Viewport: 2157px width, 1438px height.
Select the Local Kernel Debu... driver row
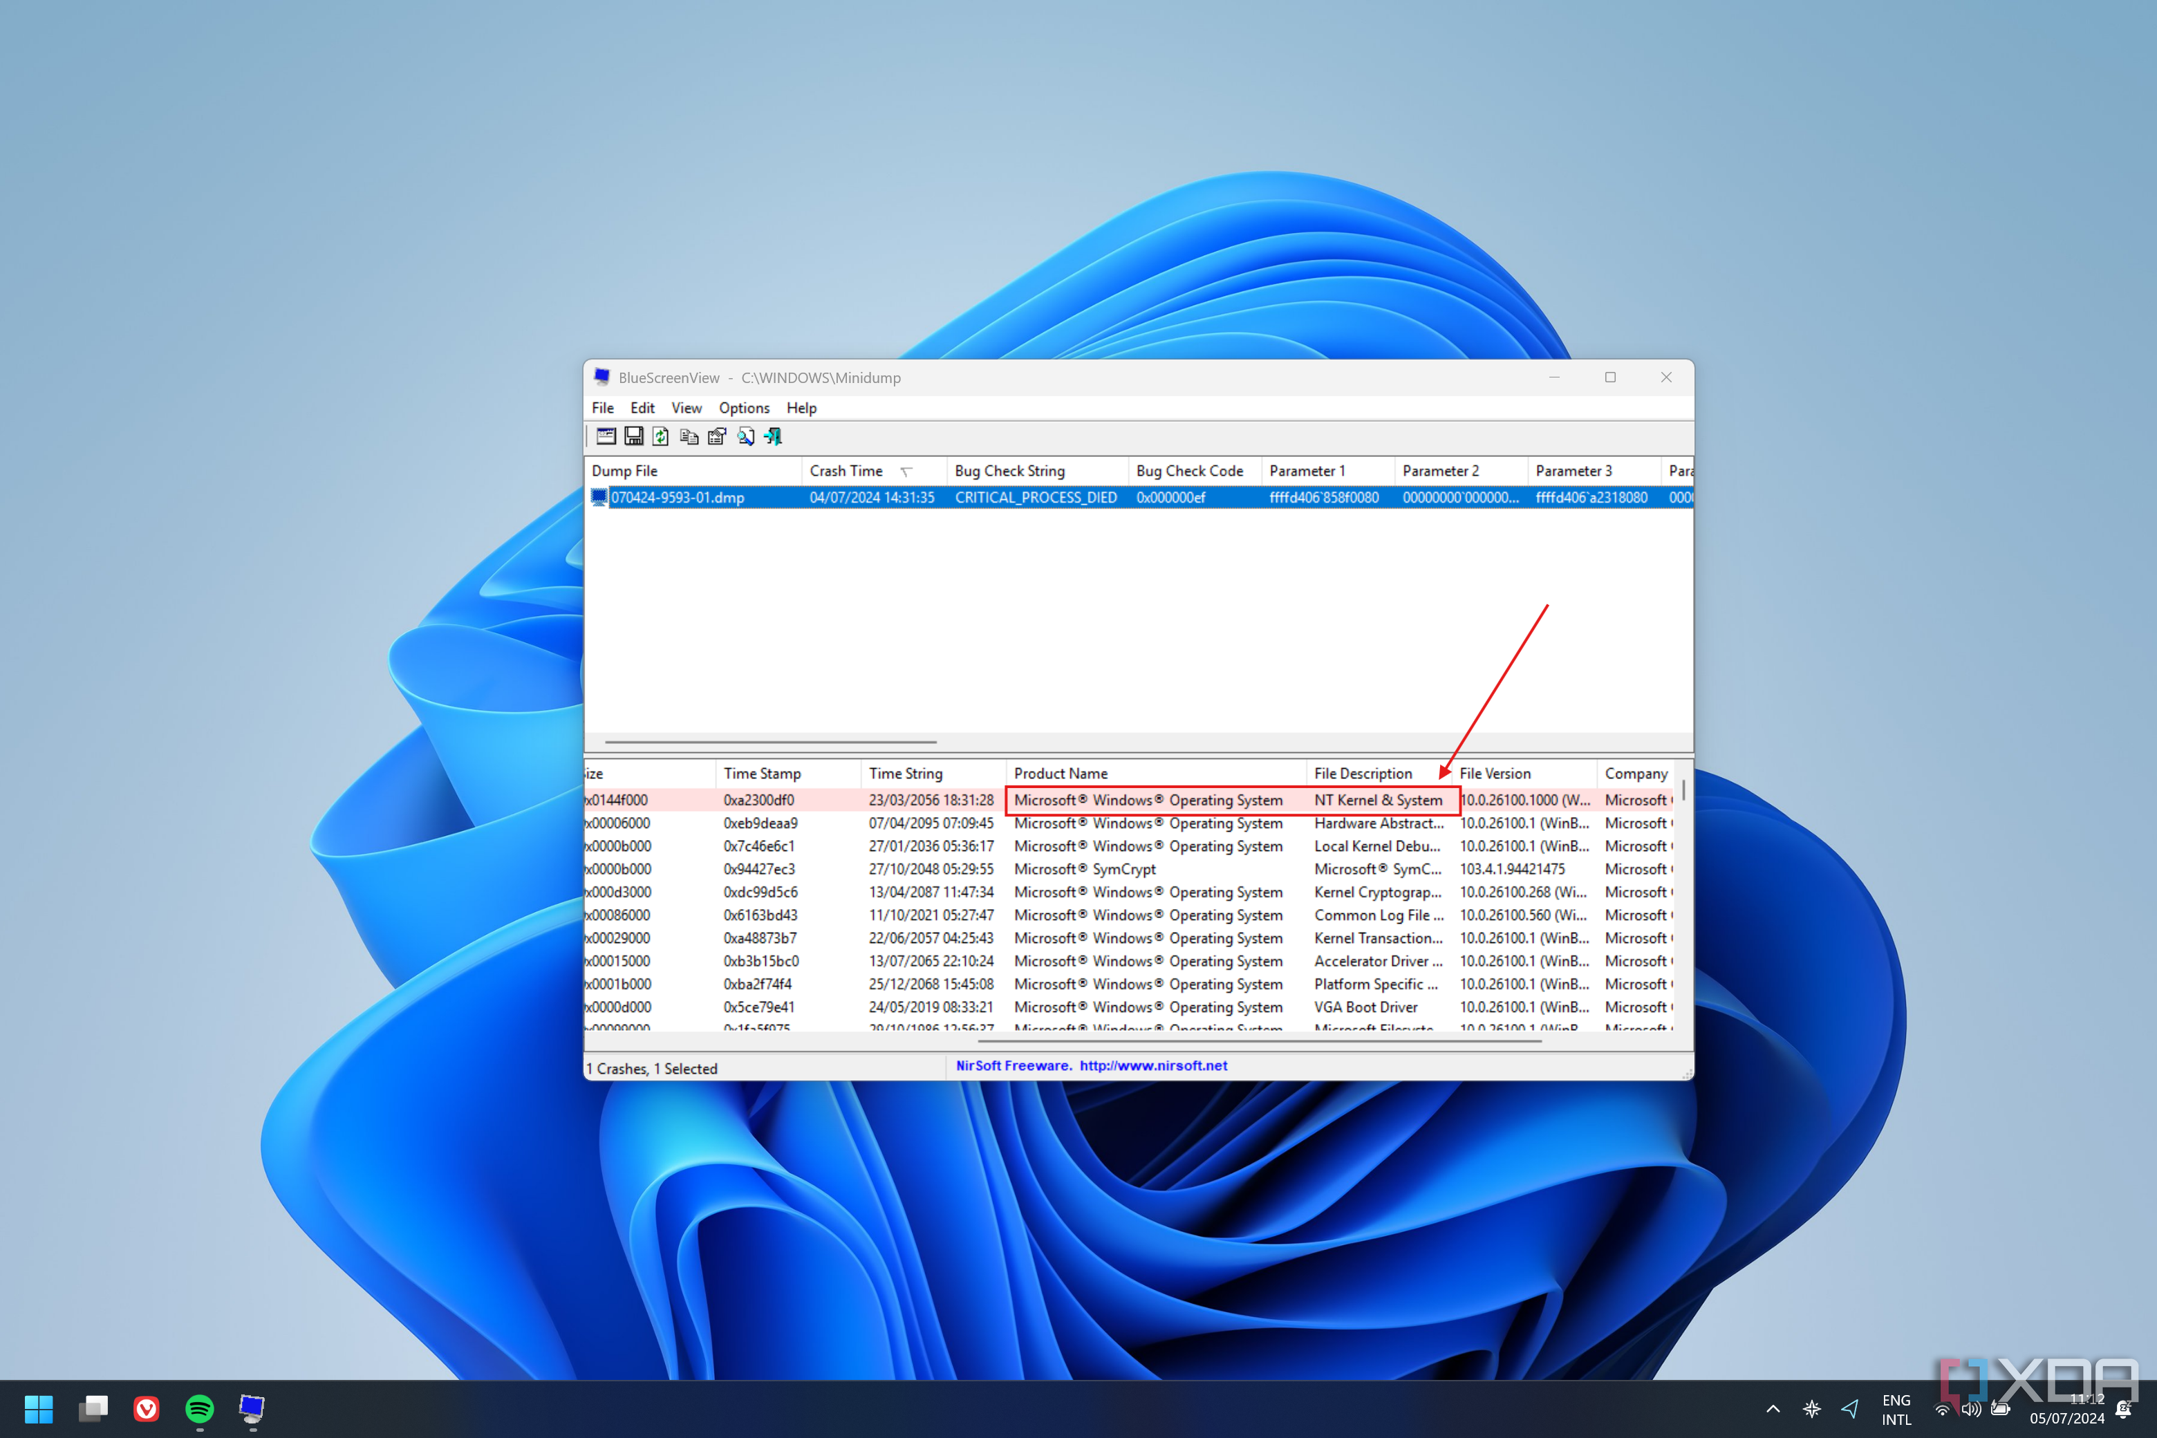tap(1130, 846)
